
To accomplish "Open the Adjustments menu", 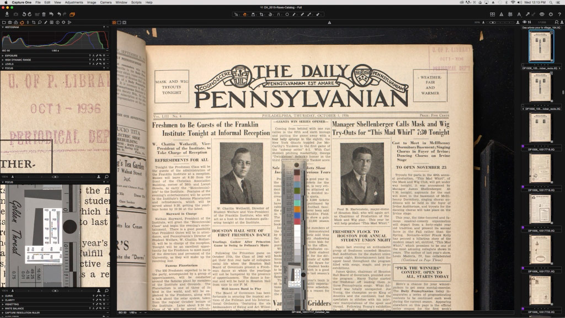I will 74,3.
